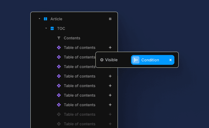
Task: Click sparkle icon on bottom dimmed Table of contents
Action: [110, 124]
